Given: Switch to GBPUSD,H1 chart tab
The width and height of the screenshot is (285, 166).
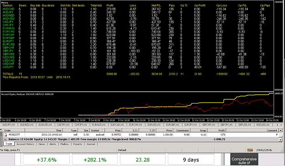Looking at the screenshot, I should 244,125.
